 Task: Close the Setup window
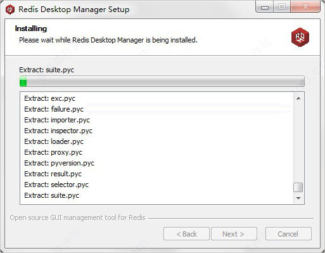(305, 7)
